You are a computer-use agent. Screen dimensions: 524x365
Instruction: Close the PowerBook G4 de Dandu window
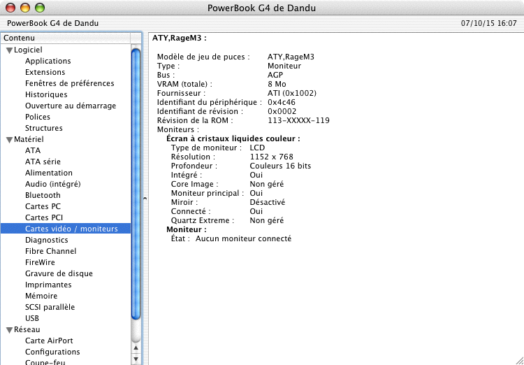(x=10, y=8)
